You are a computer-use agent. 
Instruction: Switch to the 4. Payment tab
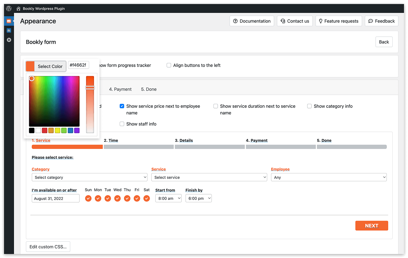(x=120, y=89)
